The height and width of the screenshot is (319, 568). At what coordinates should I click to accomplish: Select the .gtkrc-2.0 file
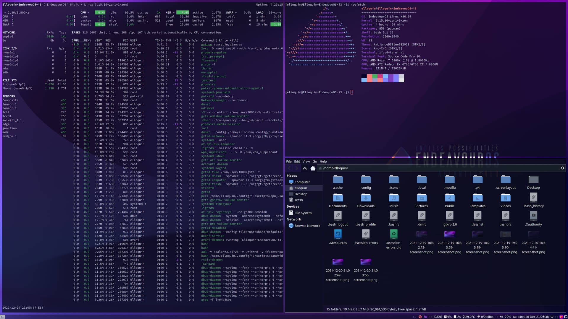click(450, 219)
